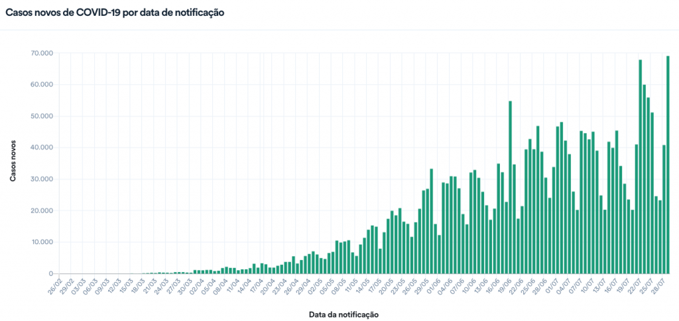Click the final bar reaching about 69.000
This screenshot has width=679, height=321.
click(x=668, y=165)
